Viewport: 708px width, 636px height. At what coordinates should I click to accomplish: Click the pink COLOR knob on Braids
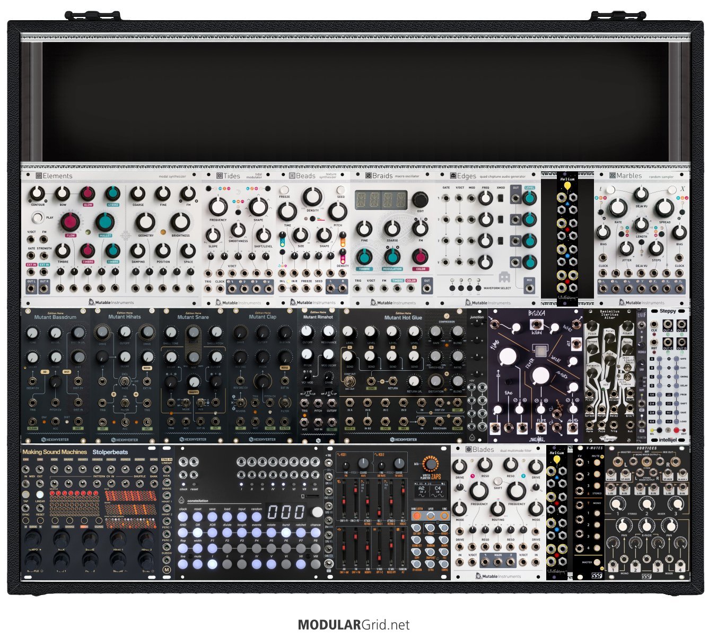421,257
